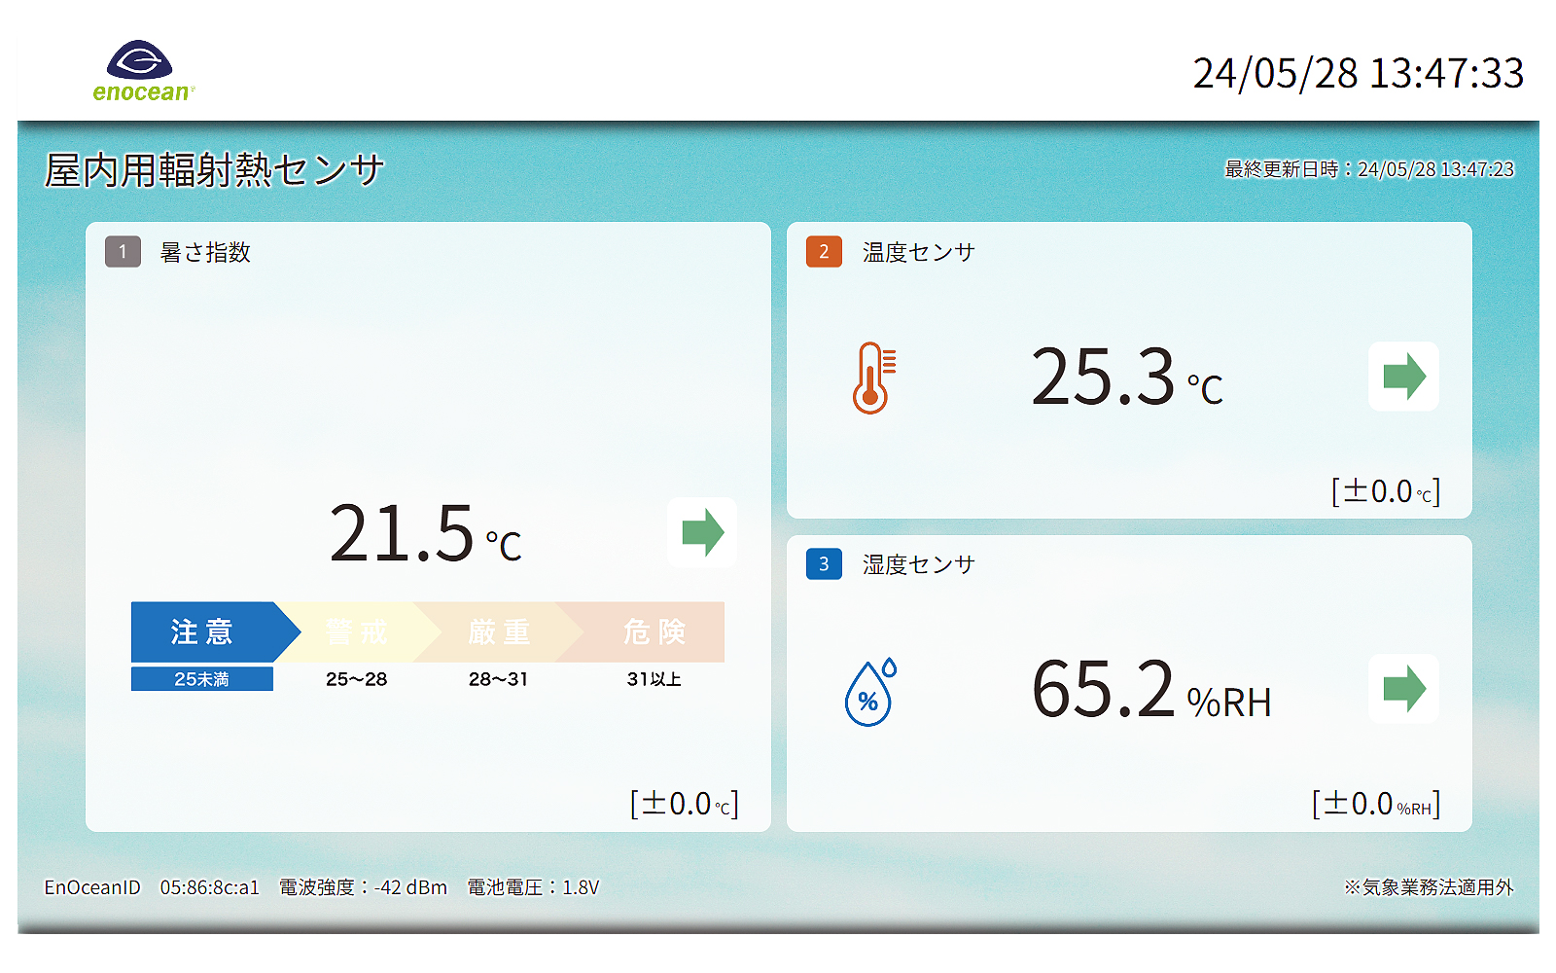Select the 厳重 level segment
1556x973 pixels.
coord(499,632)
